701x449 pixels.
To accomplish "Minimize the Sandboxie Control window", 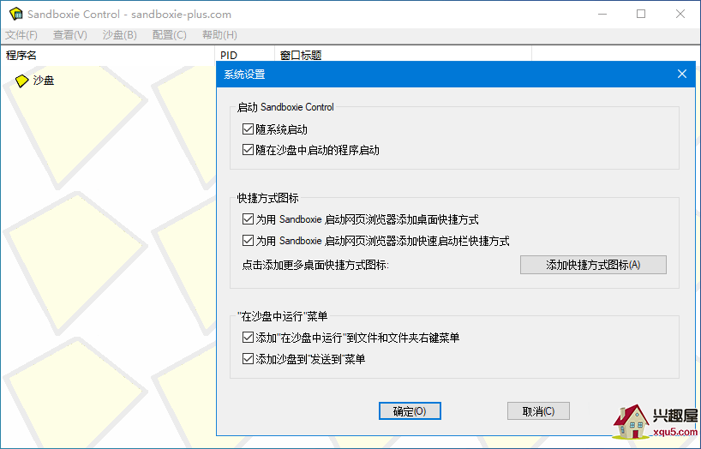I will 602,14.
